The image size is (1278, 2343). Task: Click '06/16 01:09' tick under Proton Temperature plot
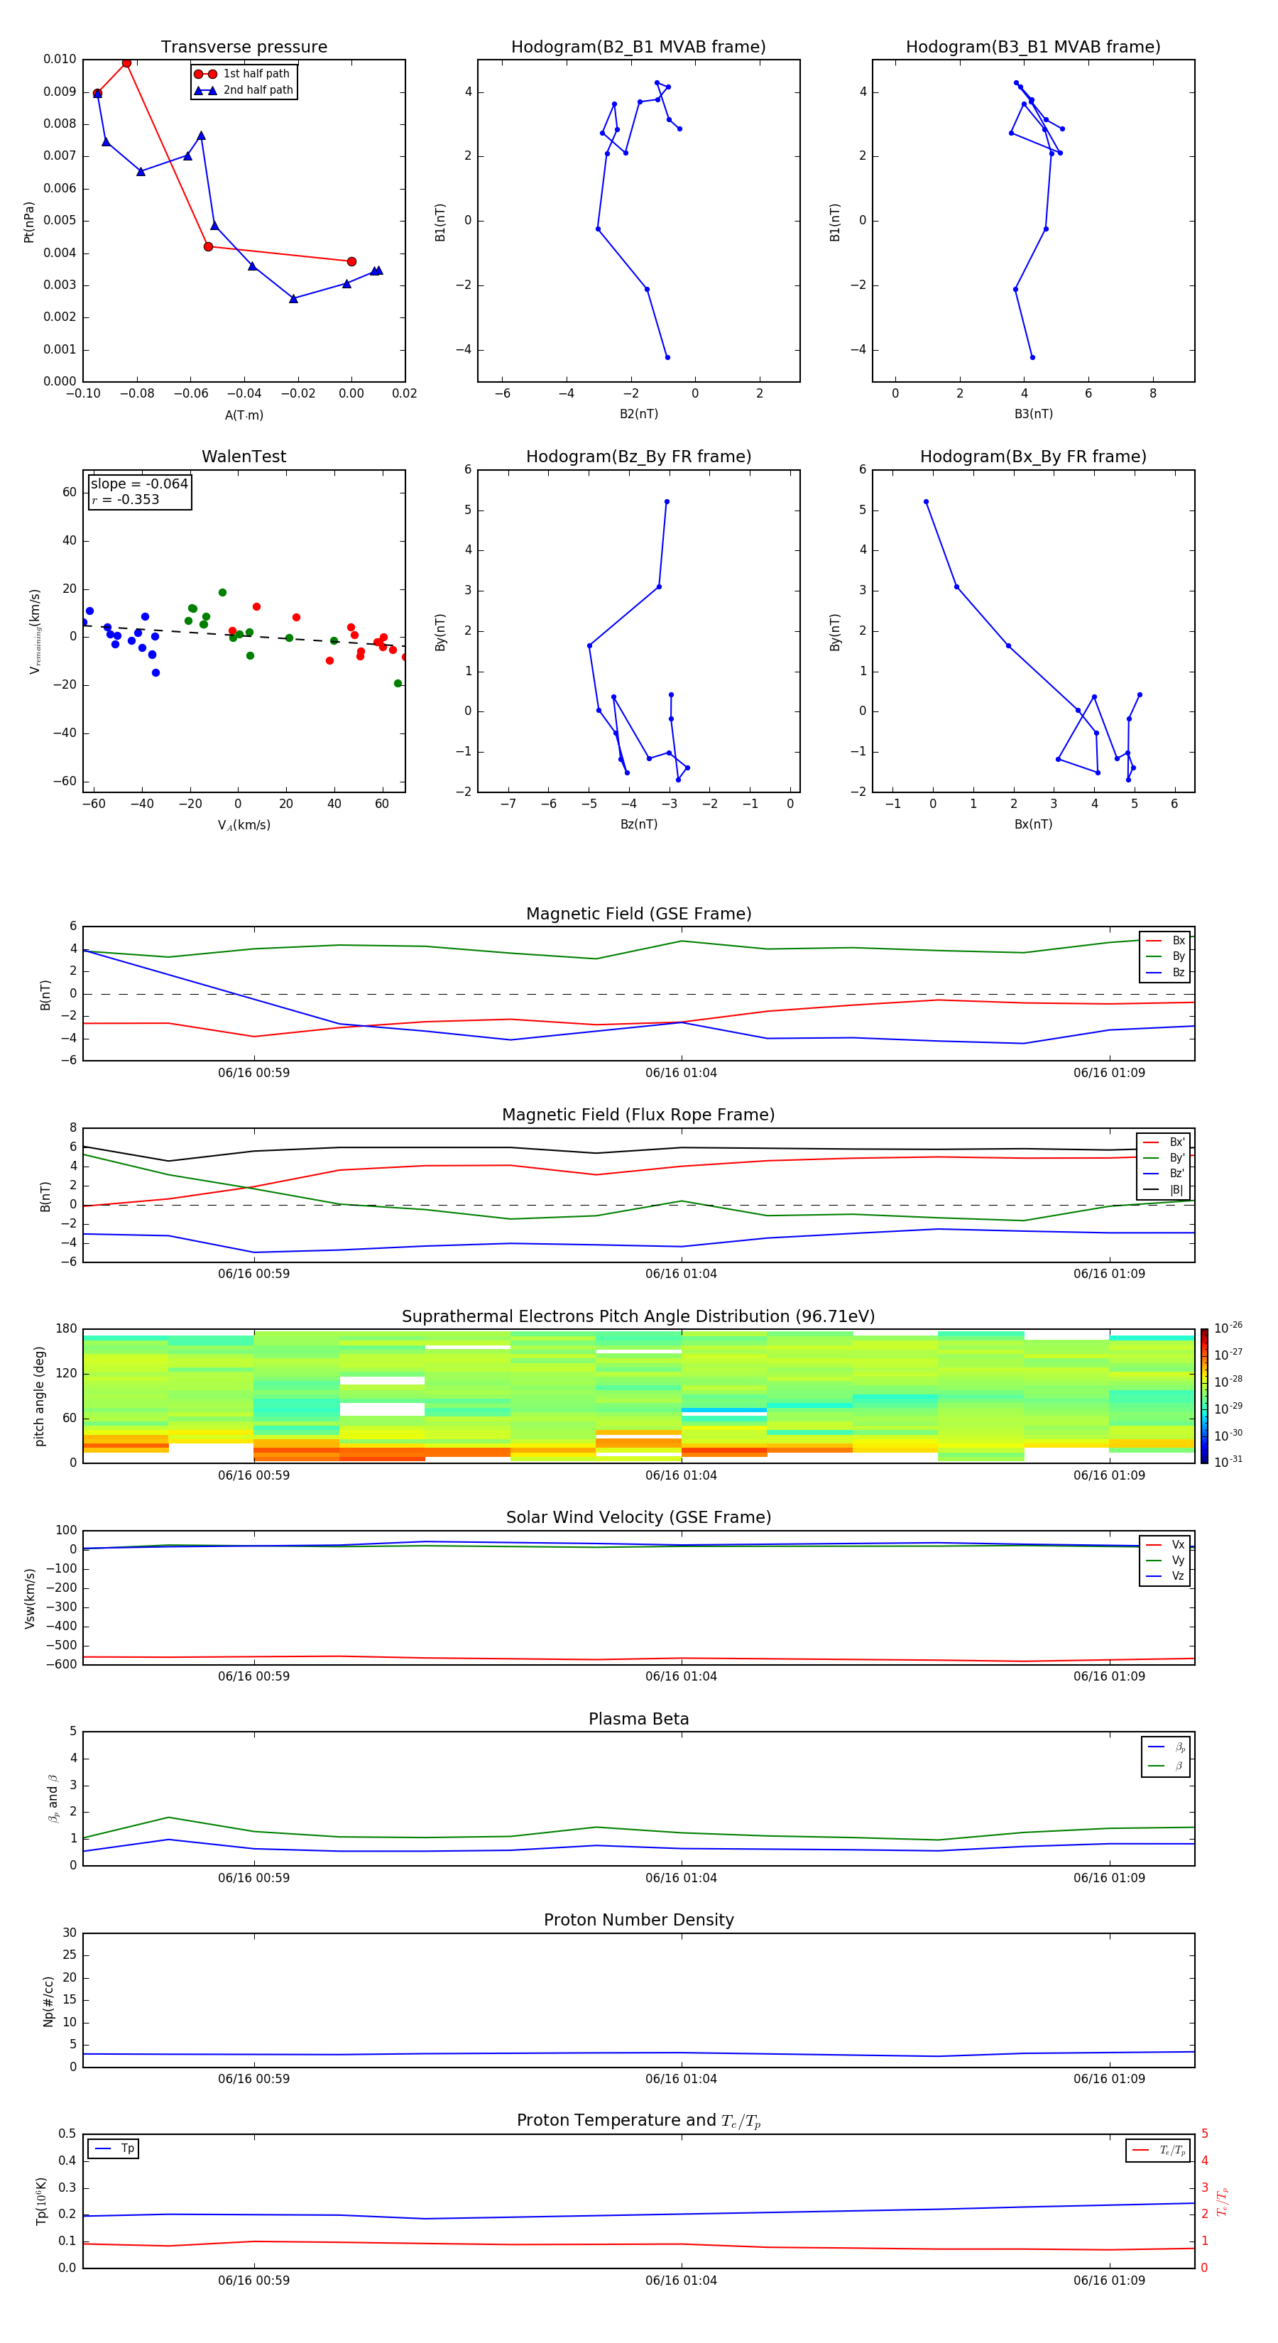coord(1109,2281)
